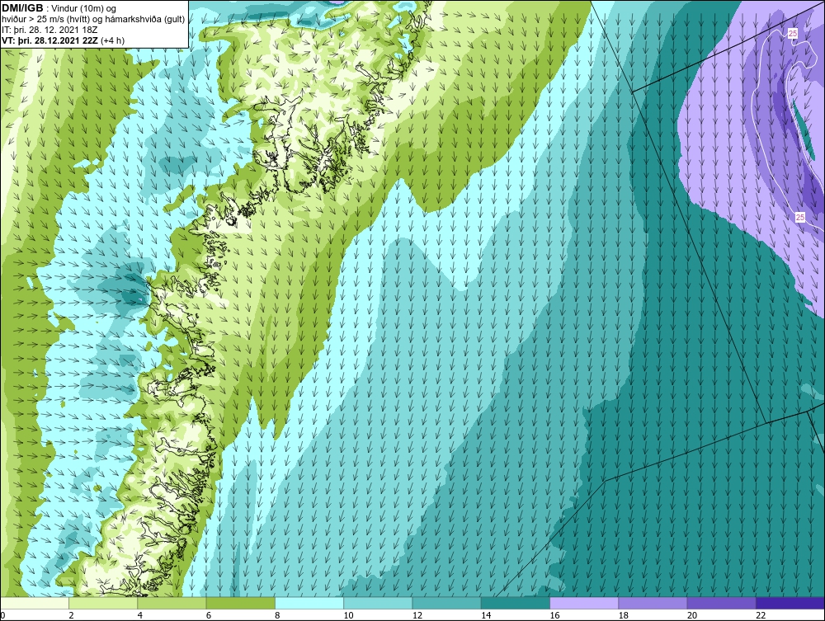Click the 14–16 m/s dark teal legend swatch
825x621 pixels.
coord(516,603)
